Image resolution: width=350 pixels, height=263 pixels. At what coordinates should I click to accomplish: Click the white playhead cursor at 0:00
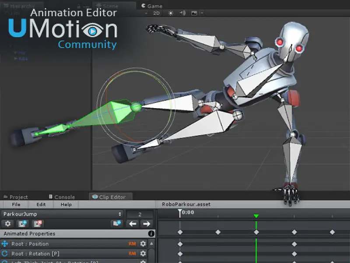click(180, 213)
